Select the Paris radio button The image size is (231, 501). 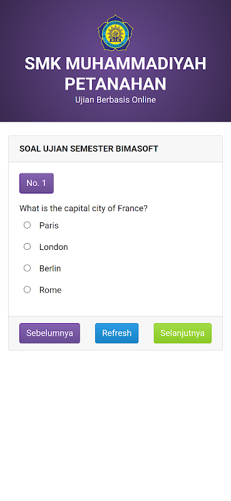pyautogui.click(x=27, y=225)
